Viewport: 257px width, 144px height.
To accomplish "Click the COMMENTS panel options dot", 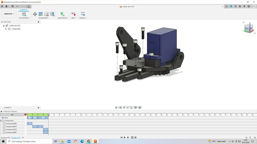I will pyautogui.click(x=39, y=108).
